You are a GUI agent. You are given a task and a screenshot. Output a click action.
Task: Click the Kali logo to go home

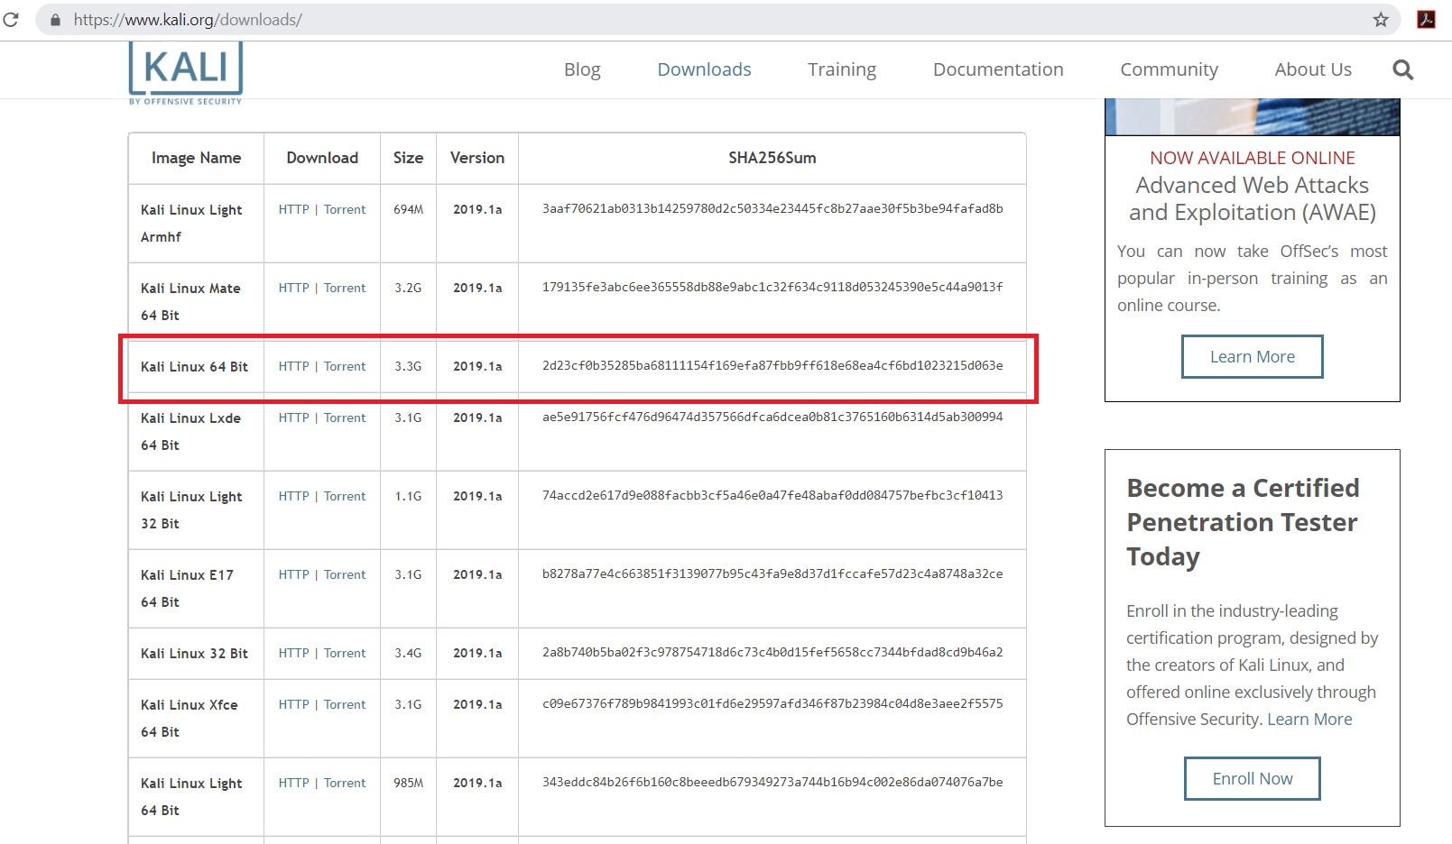click(x=186, y=72)
